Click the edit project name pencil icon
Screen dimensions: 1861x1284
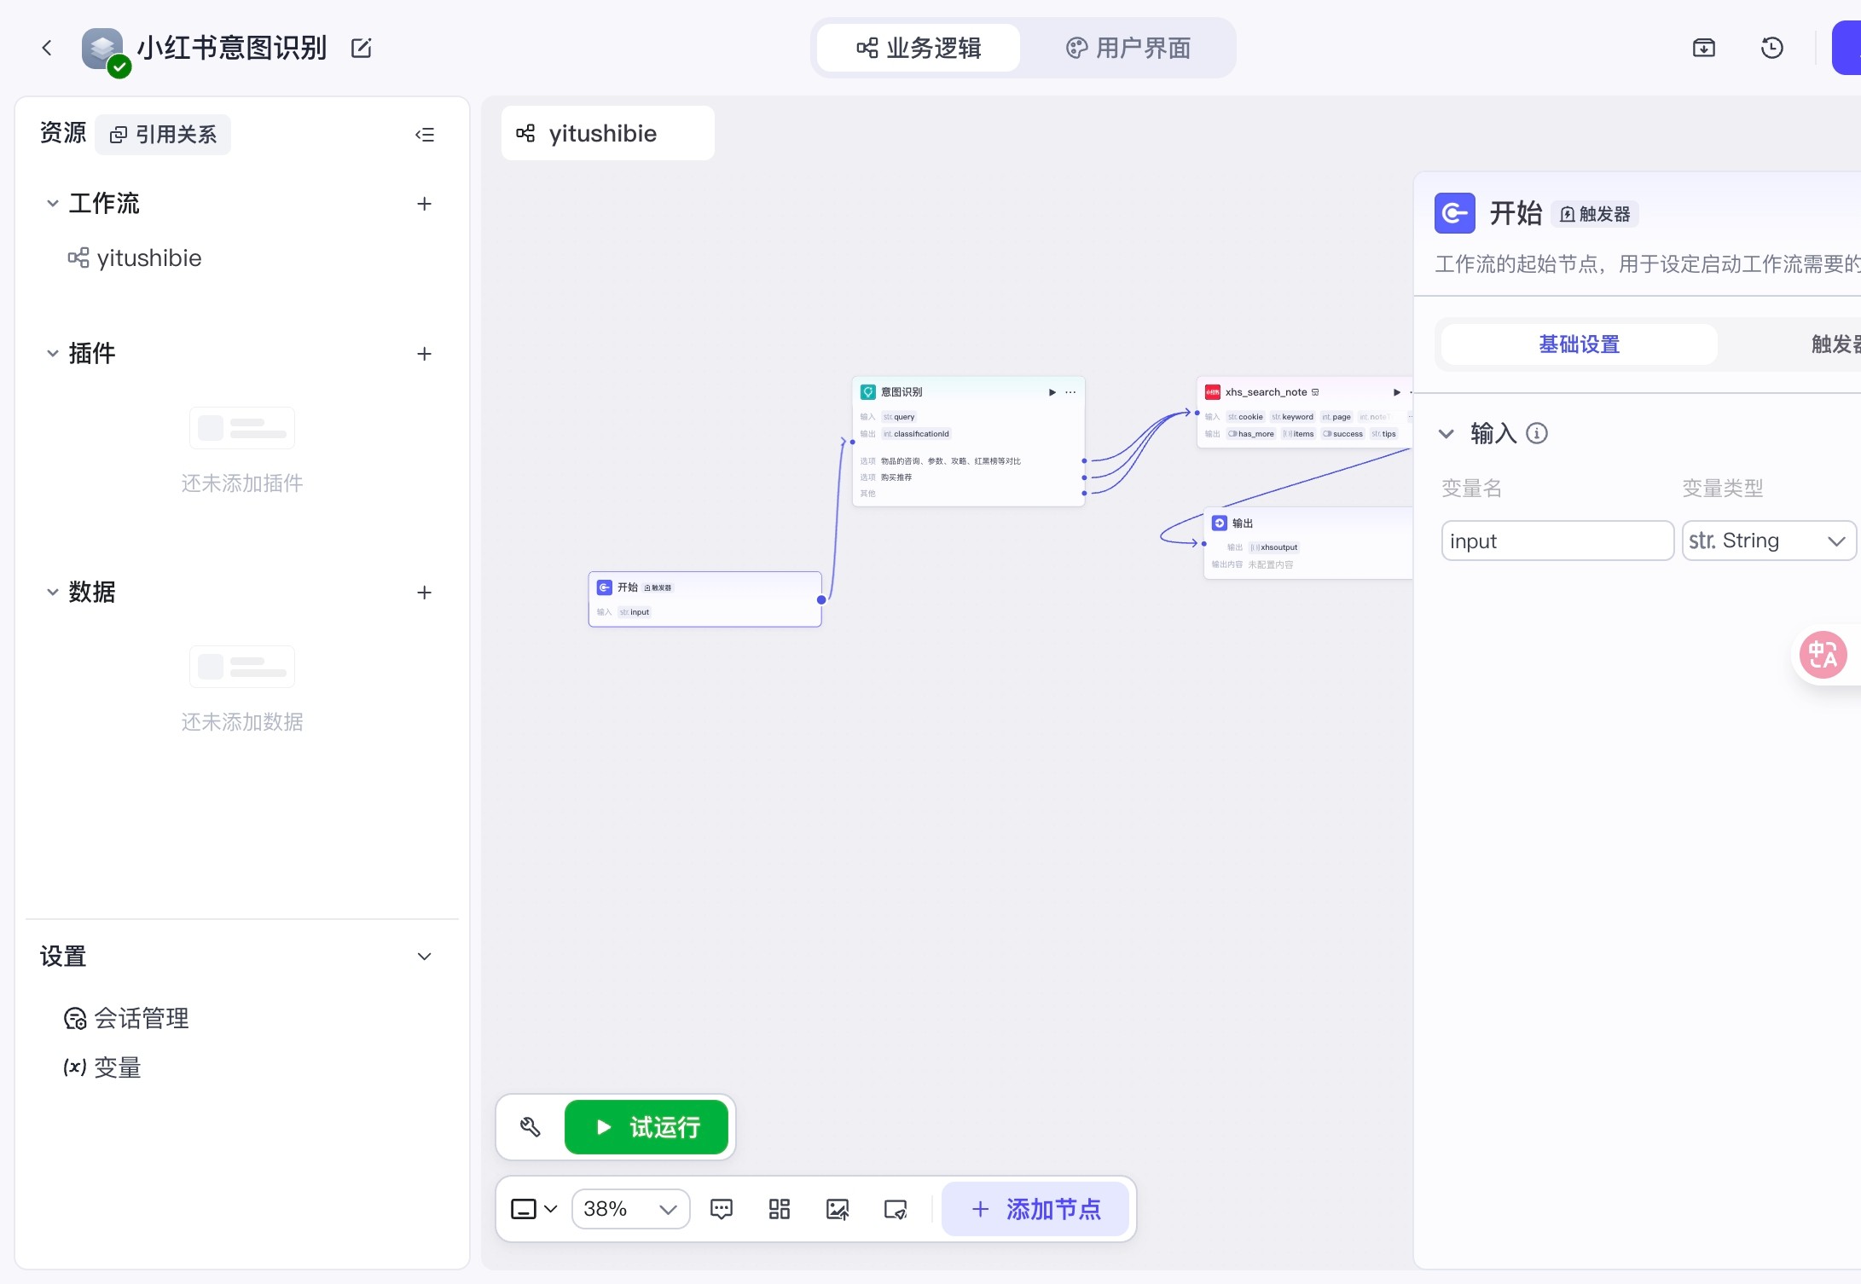[362, 49]
